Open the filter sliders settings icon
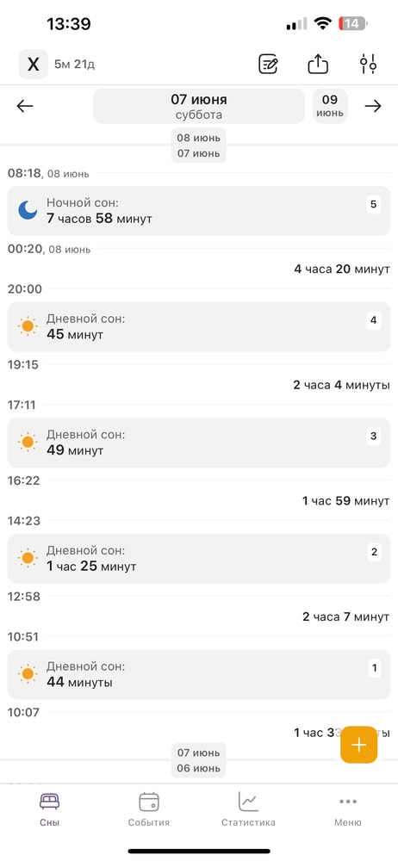398x861 pixels. [369, 65]
